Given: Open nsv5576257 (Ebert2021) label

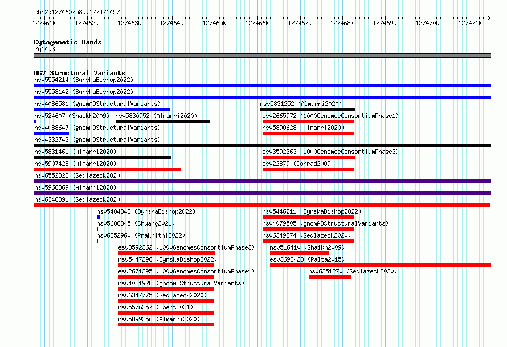Looking at the screenshot, I should 156,307.
